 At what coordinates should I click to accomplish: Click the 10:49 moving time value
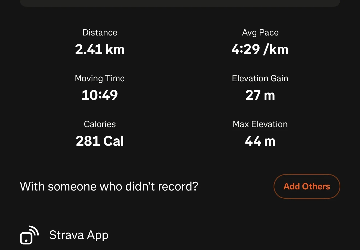click(x=100, y=95)
